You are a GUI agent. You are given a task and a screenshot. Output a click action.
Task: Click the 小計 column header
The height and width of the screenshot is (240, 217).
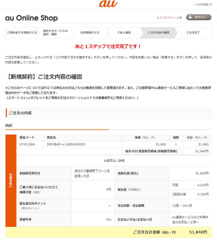click(x=197, y=137)
